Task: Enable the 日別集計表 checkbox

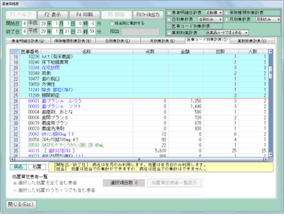Action: [169, 19]
